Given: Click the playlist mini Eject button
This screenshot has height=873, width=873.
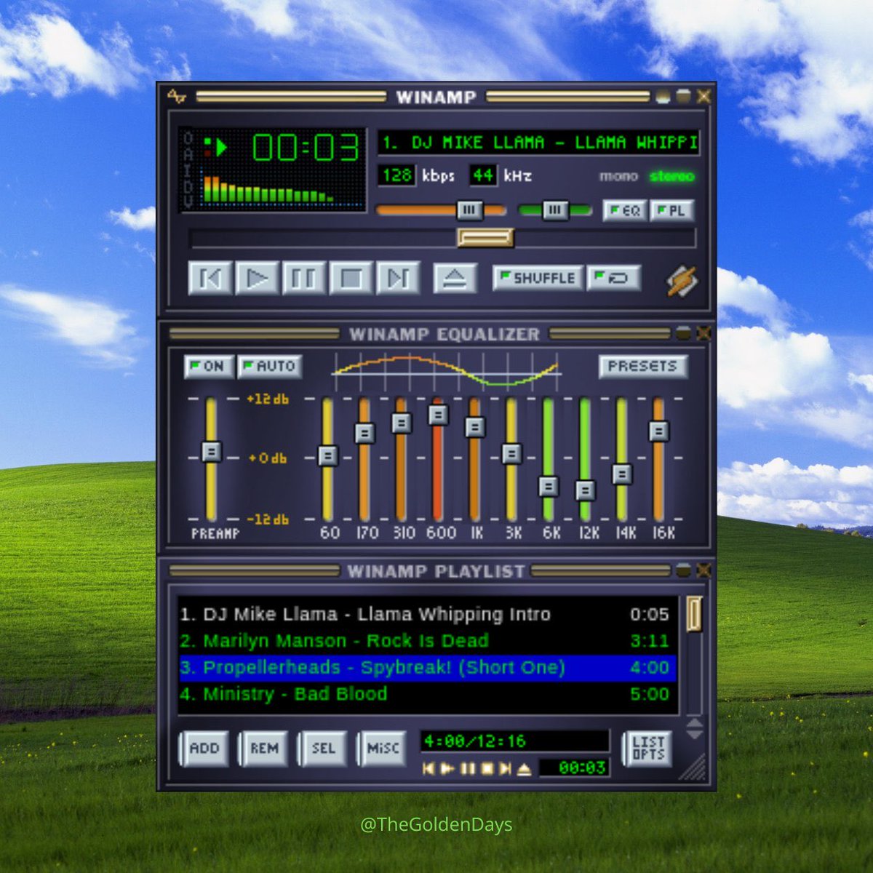Looking at the screenshot, I should [524, 768].
